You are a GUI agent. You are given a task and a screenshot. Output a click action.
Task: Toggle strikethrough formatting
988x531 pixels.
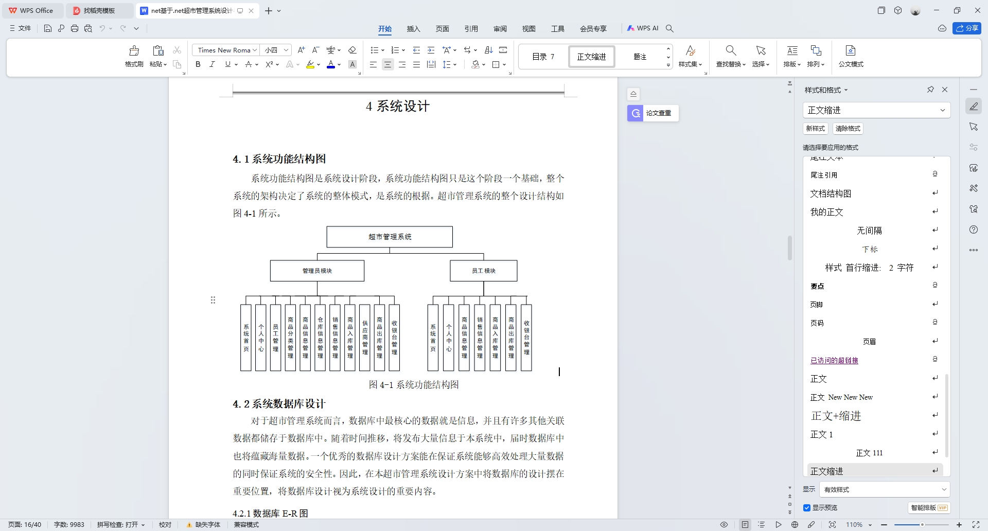click(x=249, y=64)
